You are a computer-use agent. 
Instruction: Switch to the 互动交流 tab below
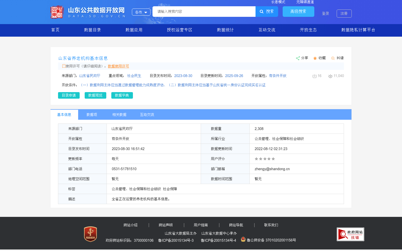tap(147, 115)
